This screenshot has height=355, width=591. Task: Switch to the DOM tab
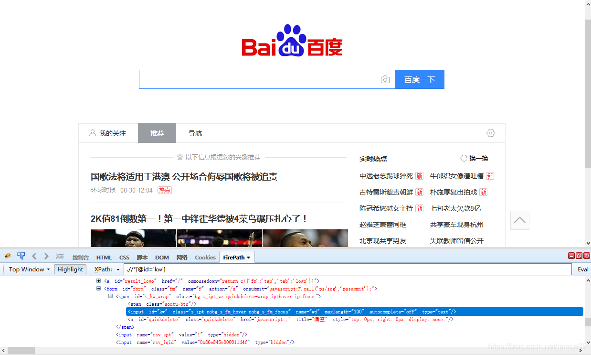click(x=162, y=258)
